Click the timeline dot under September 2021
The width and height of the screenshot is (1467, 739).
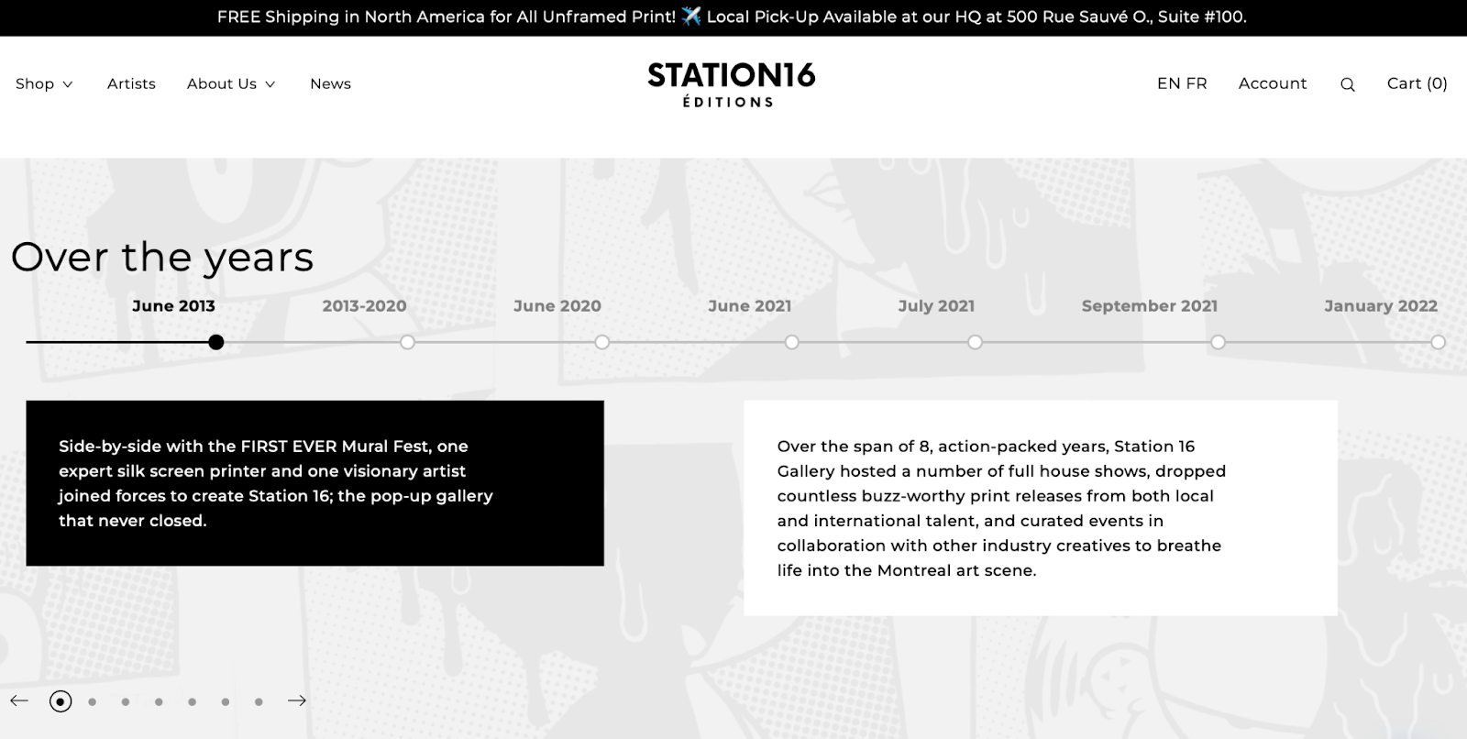tap(1218, 342)
